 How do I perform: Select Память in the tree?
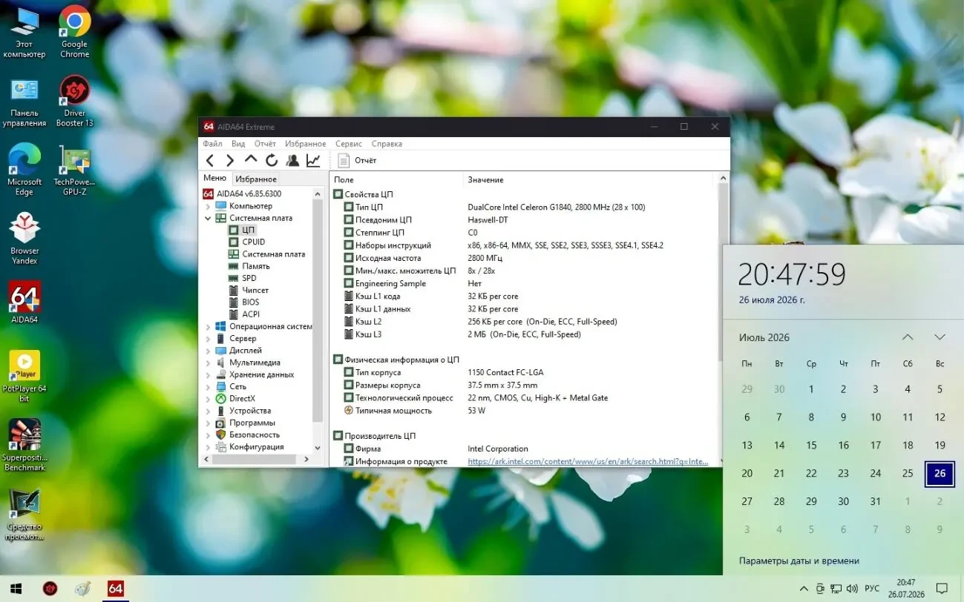click(x=255, y=266)
